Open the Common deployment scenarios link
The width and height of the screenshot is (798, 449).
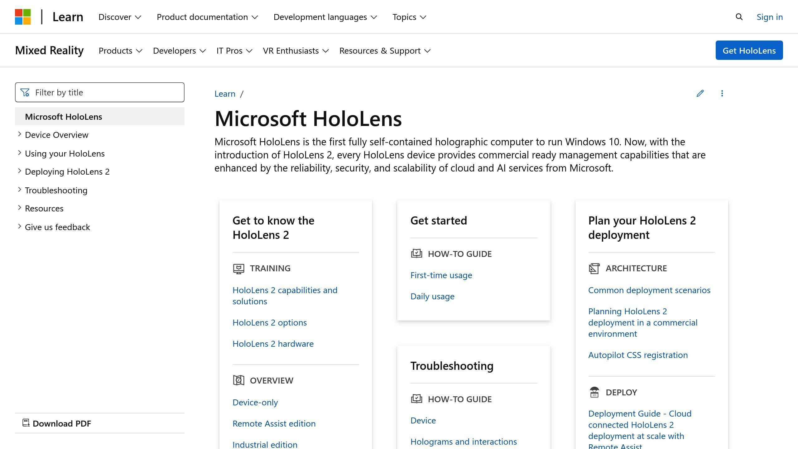coord(649,290)
